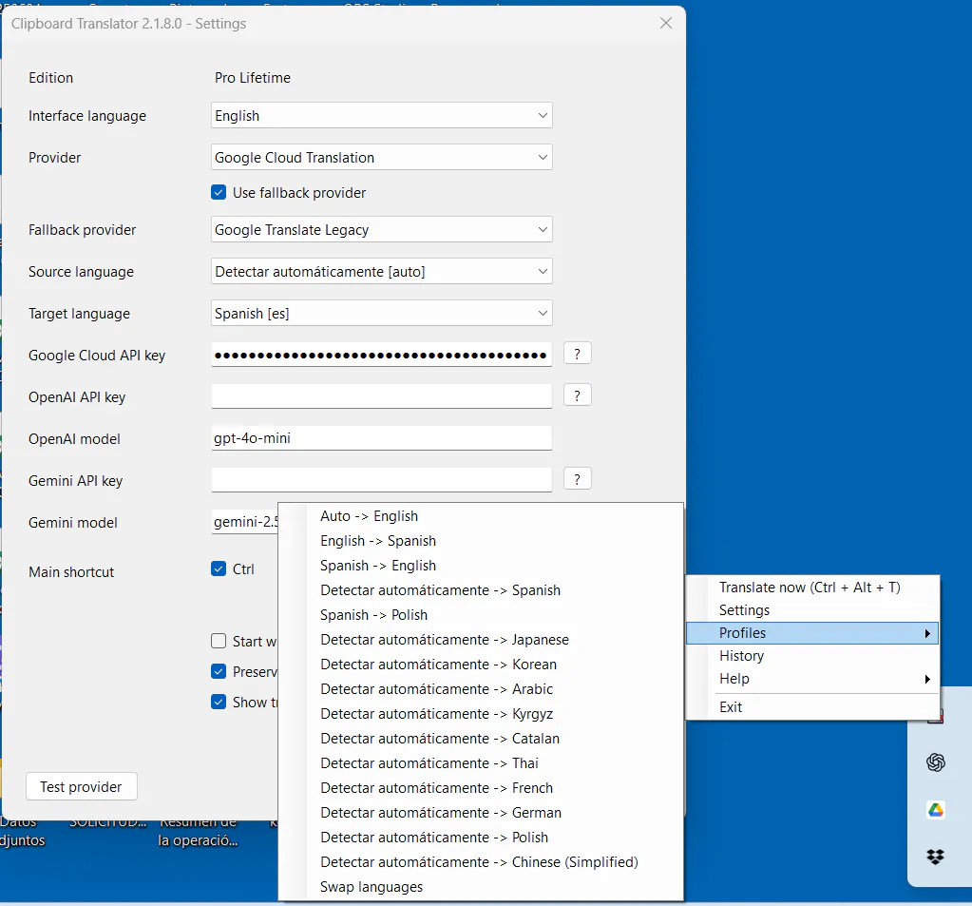Open Gemini API key help
The image size is (972, 906).
[x=577, y=479]
